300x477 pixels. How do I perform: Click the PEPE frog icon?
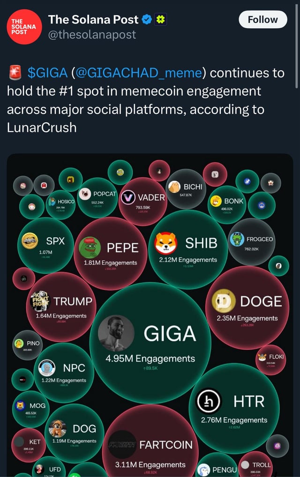point(90,247)
